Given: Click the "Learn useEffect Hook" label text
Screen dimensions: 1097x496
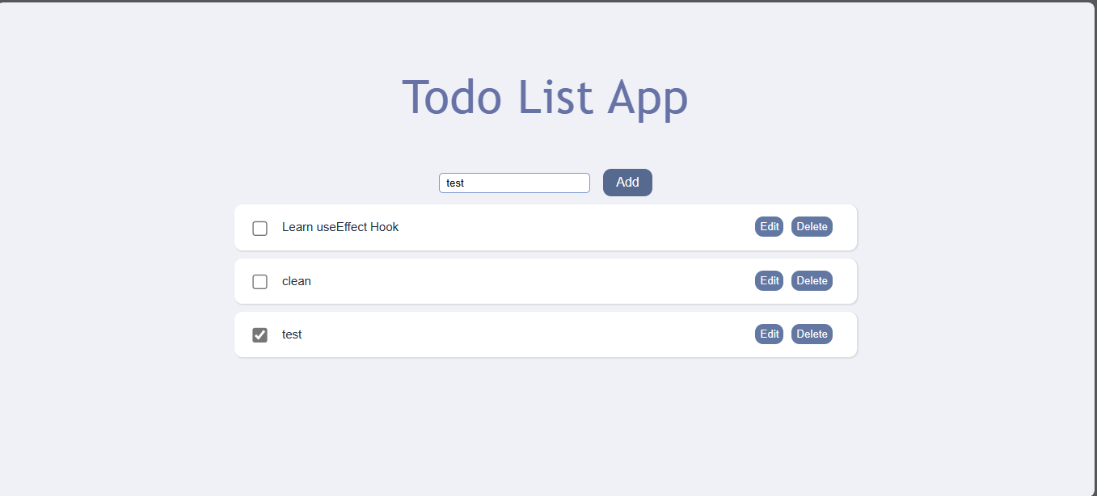Looking at the screenshot, I should point(340,227).
